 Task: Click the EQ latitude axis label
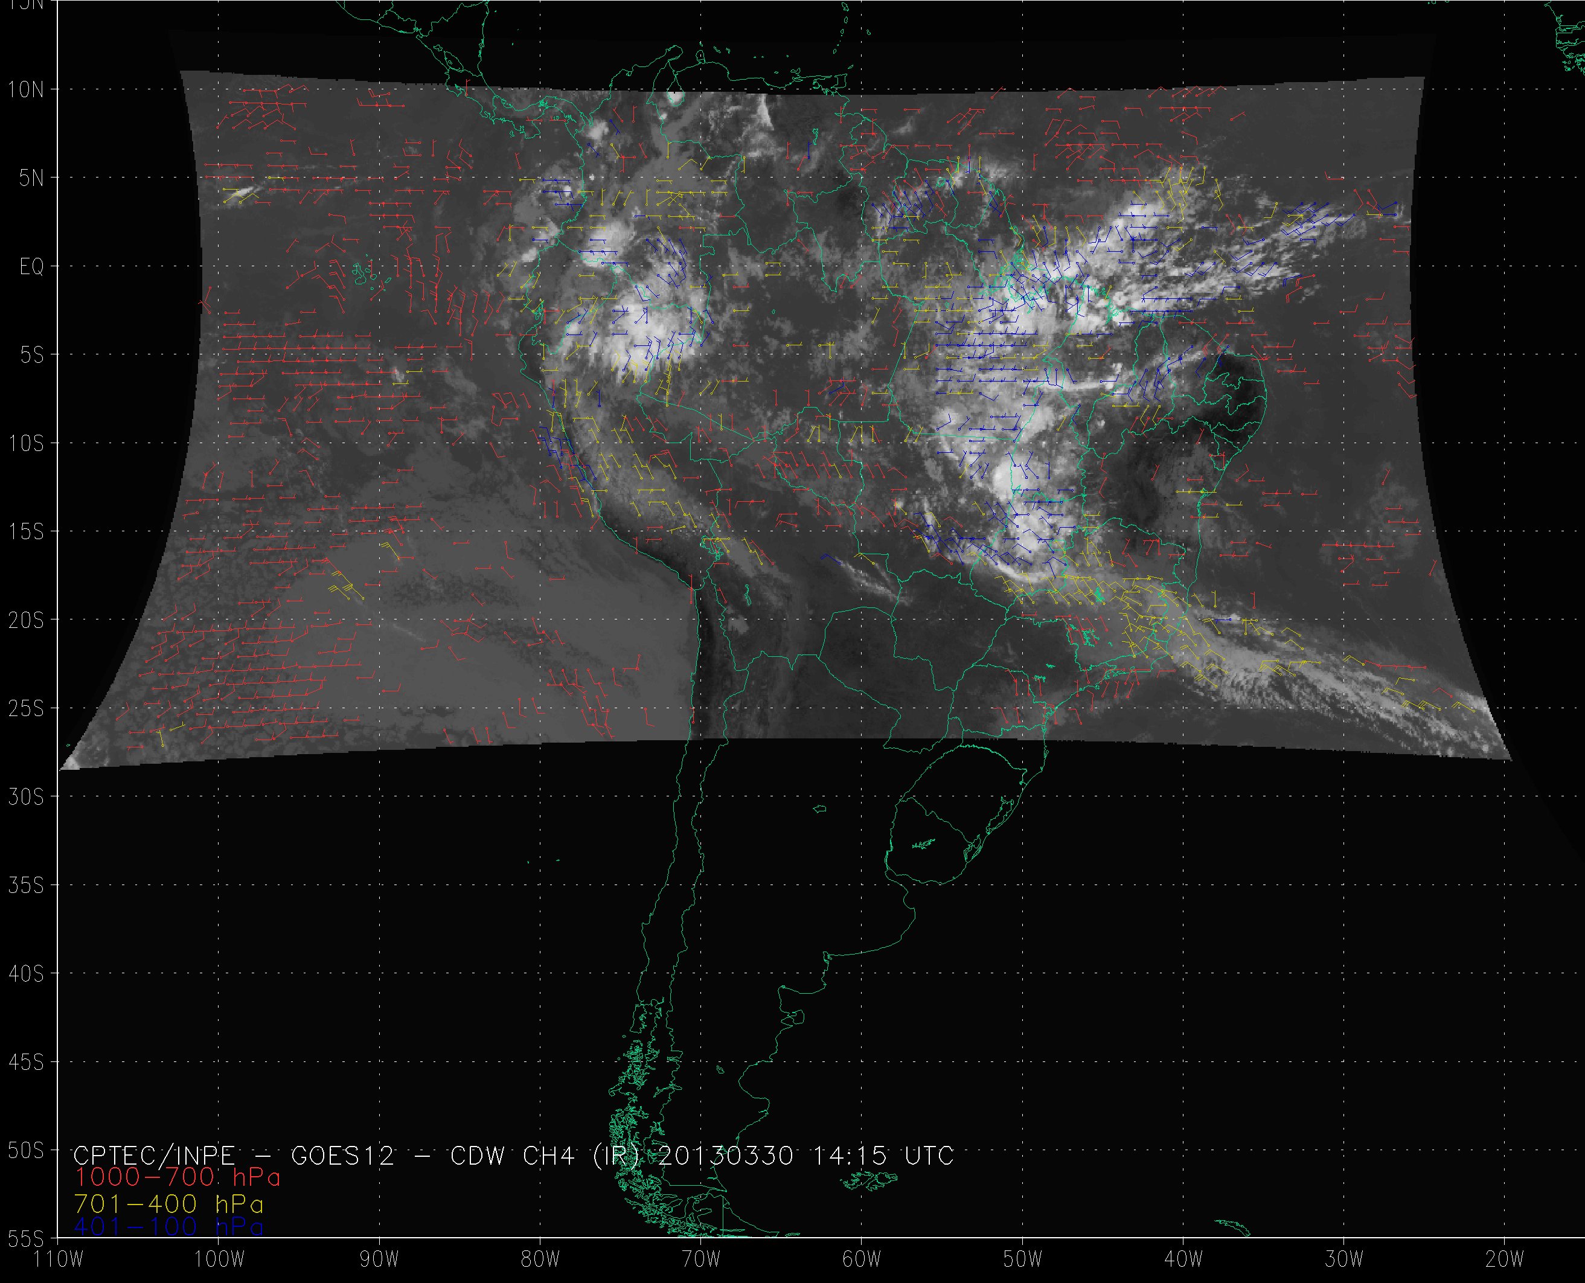[x=31, y=267]
